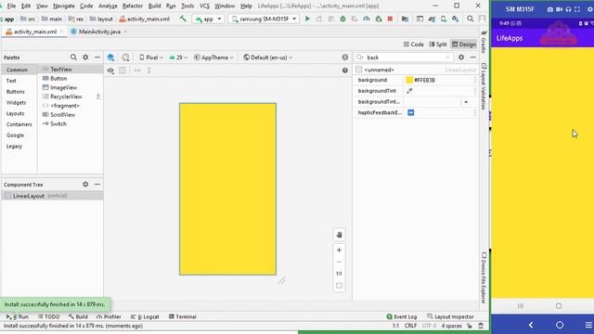Image resolution: width=594 pixels, height=334 pixels.
Task: Open the app run configuration dropdown
Action: [208, 19]
